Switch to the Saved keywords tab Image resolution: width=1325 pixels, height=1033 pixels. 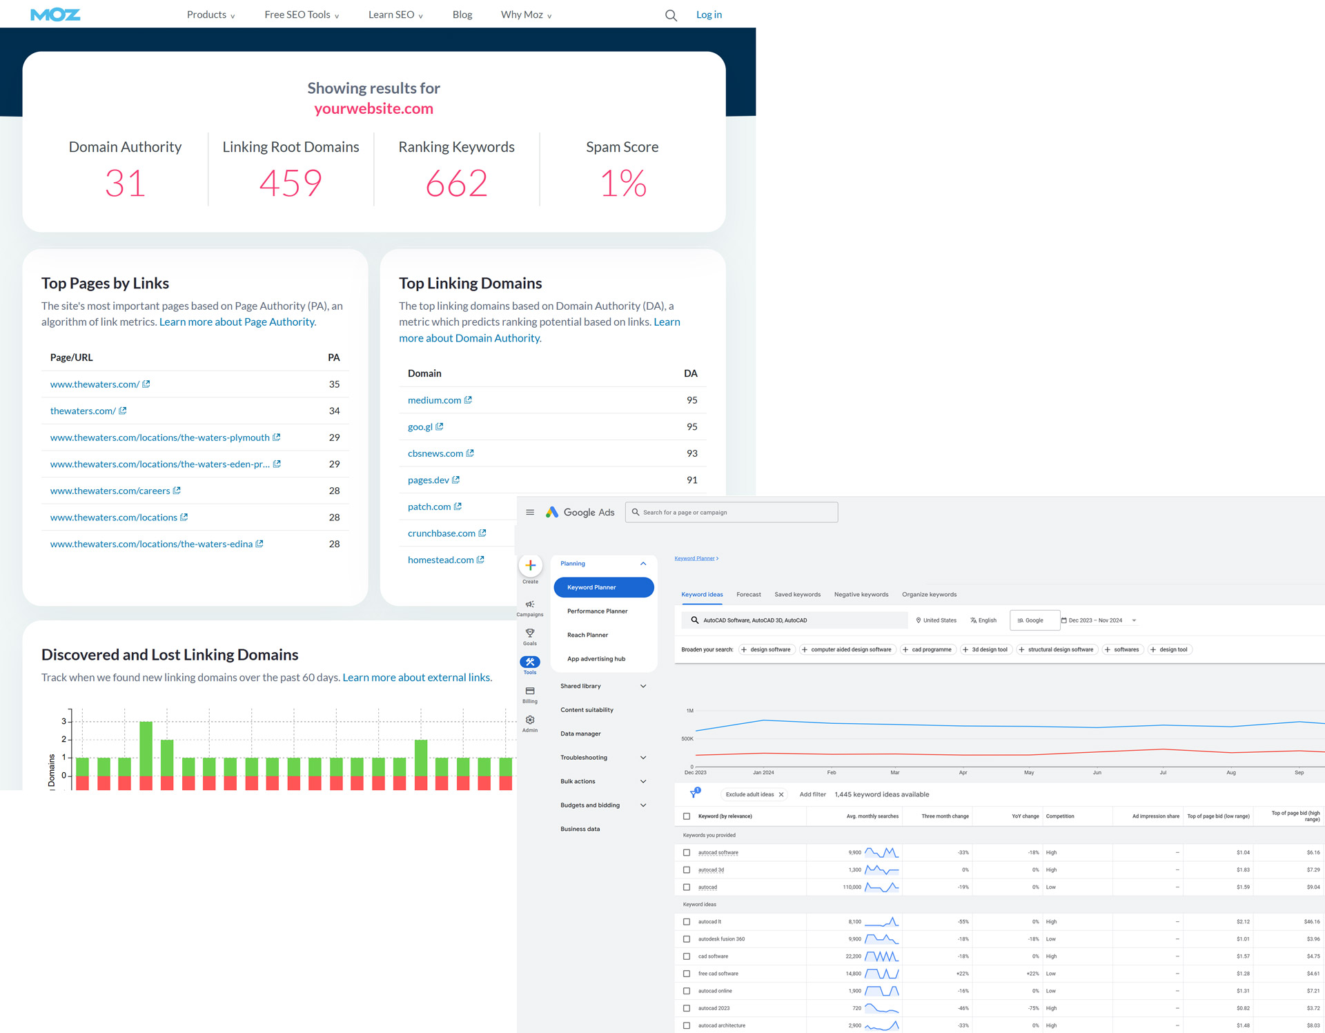798,594
